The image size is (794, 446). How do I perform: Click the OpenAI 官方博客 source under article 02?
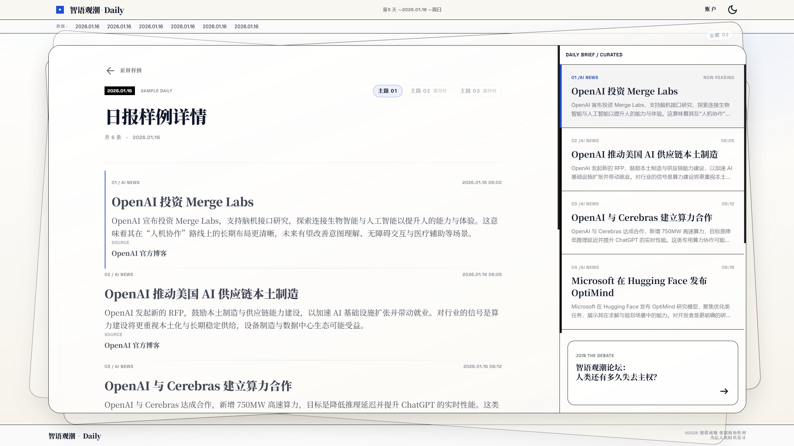point(132,345)
